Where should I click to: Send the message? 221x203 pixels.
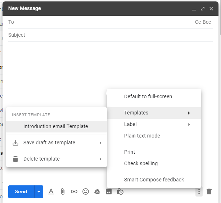coord(21,192)
